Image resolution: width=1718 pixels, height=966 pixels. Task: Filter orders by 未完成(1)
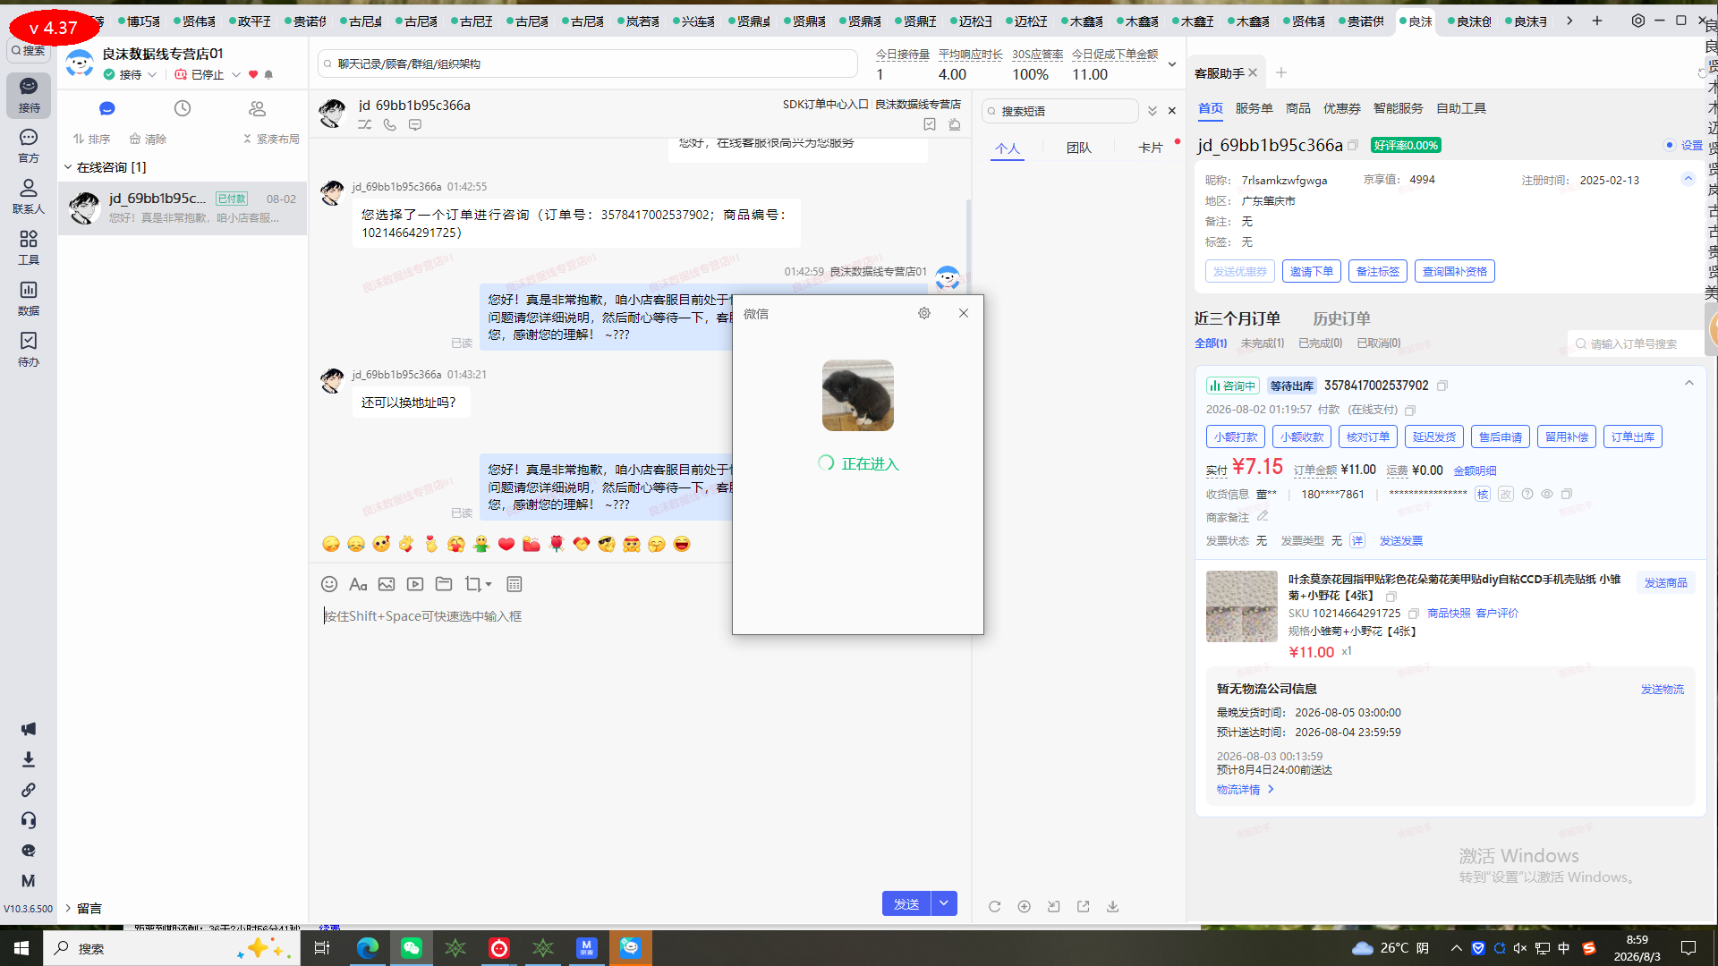point(1262,343)
